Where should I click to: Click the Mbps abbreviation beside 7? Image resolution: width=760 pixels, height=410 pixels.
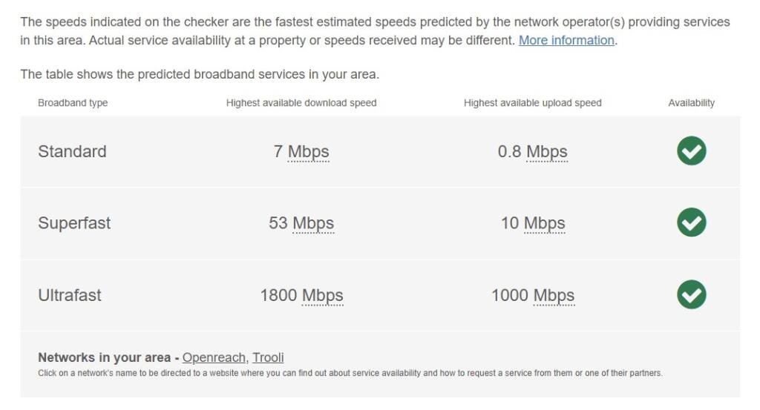(x=308, y=151)
